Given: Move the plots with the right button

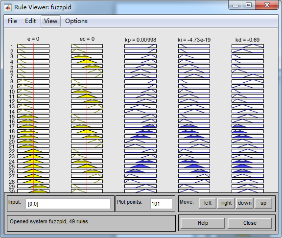Looking at the screenshot, I should pos(226,203).
